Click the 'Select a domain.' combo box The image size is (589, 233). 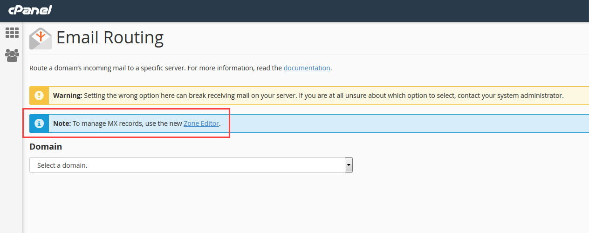186,165
